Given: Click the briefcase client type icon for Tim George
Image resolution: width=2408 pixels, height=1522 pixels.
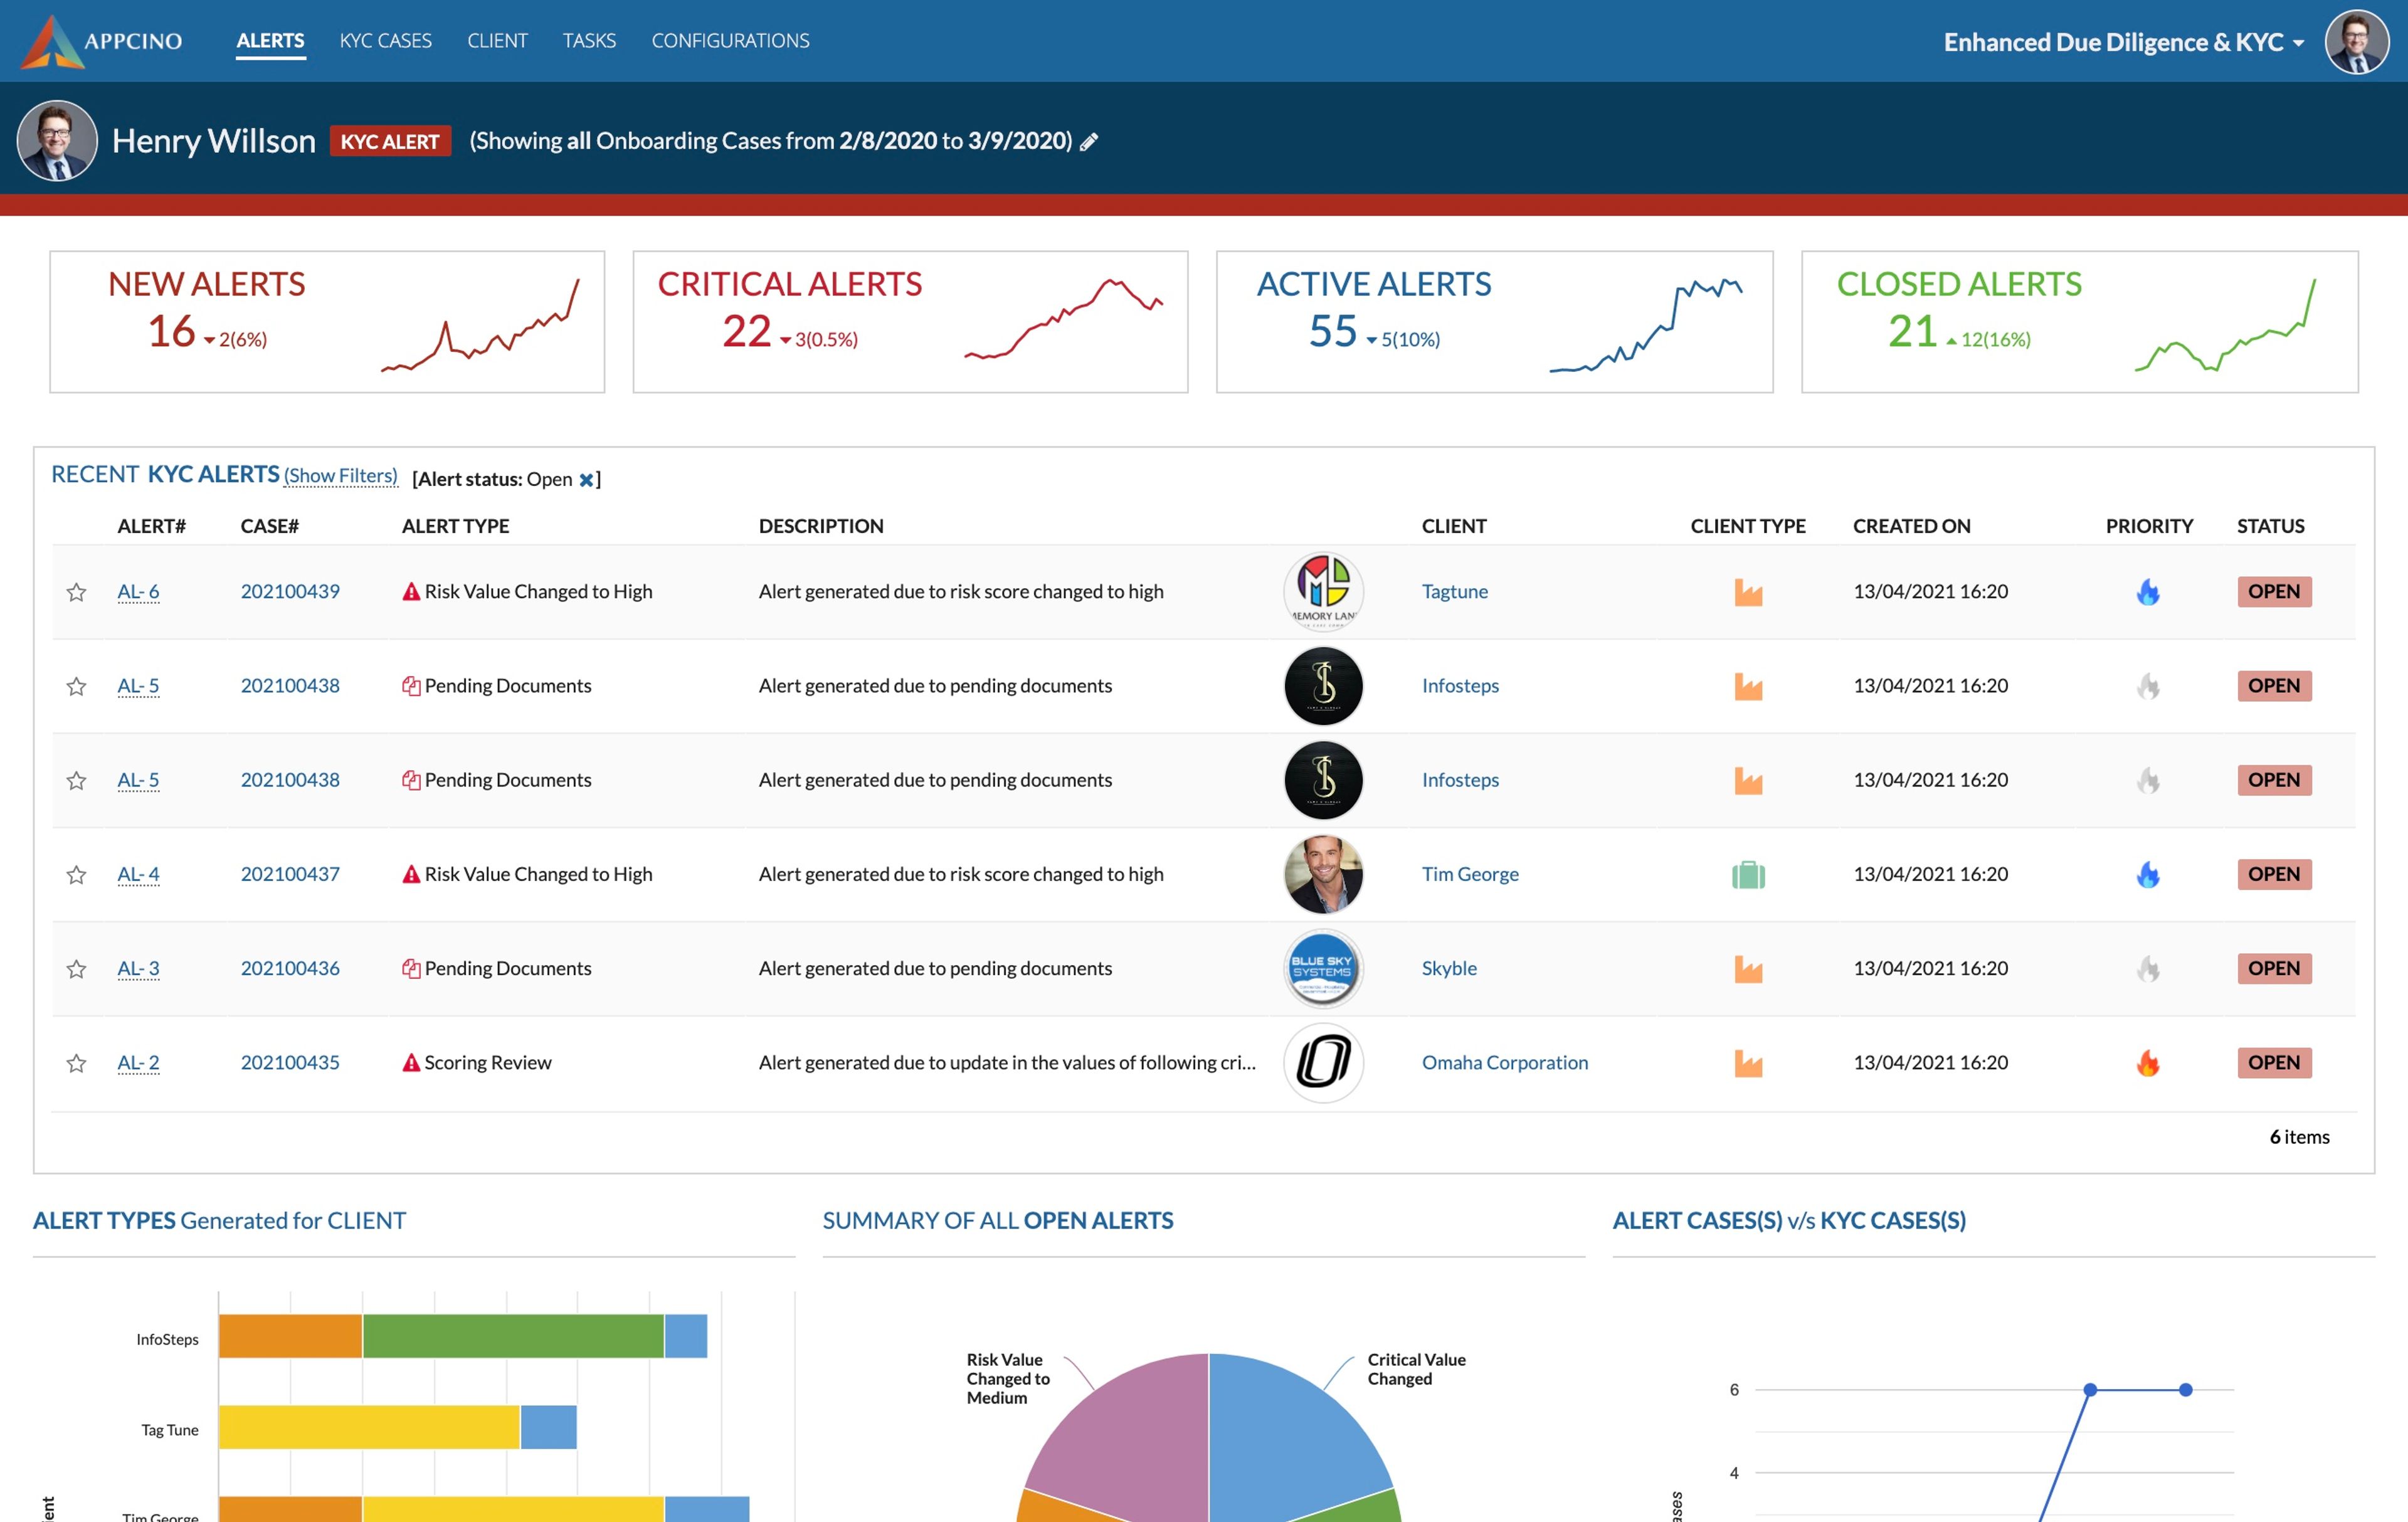Looking at the screenshot, I should click(x=1748, y=875).
